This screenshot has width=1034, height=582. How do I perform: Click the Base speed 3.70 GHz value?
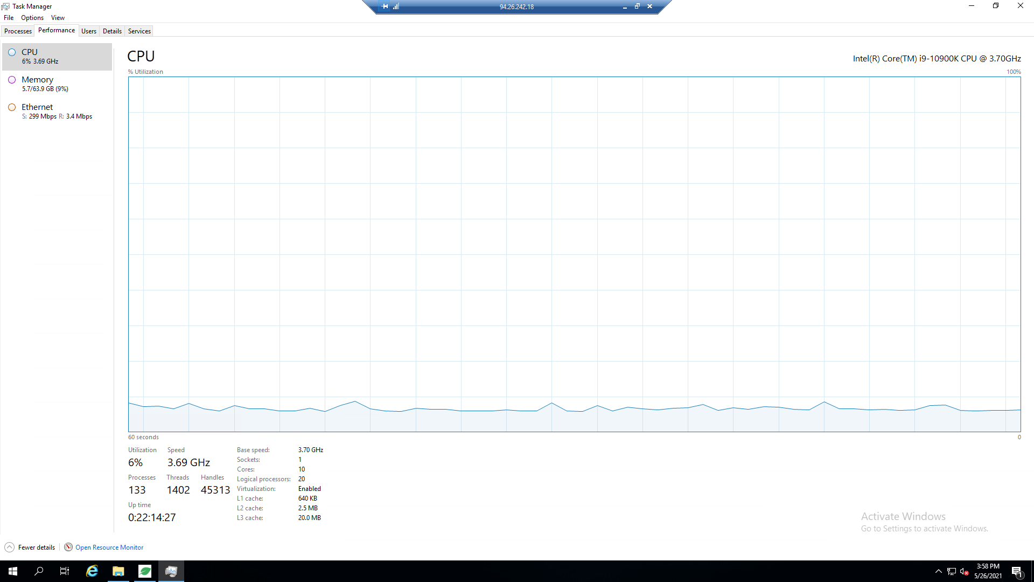click(311, 450)
